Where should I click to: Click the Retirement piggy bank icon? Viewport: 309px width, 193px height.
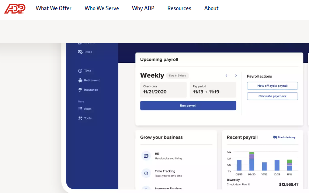[80, 80]
